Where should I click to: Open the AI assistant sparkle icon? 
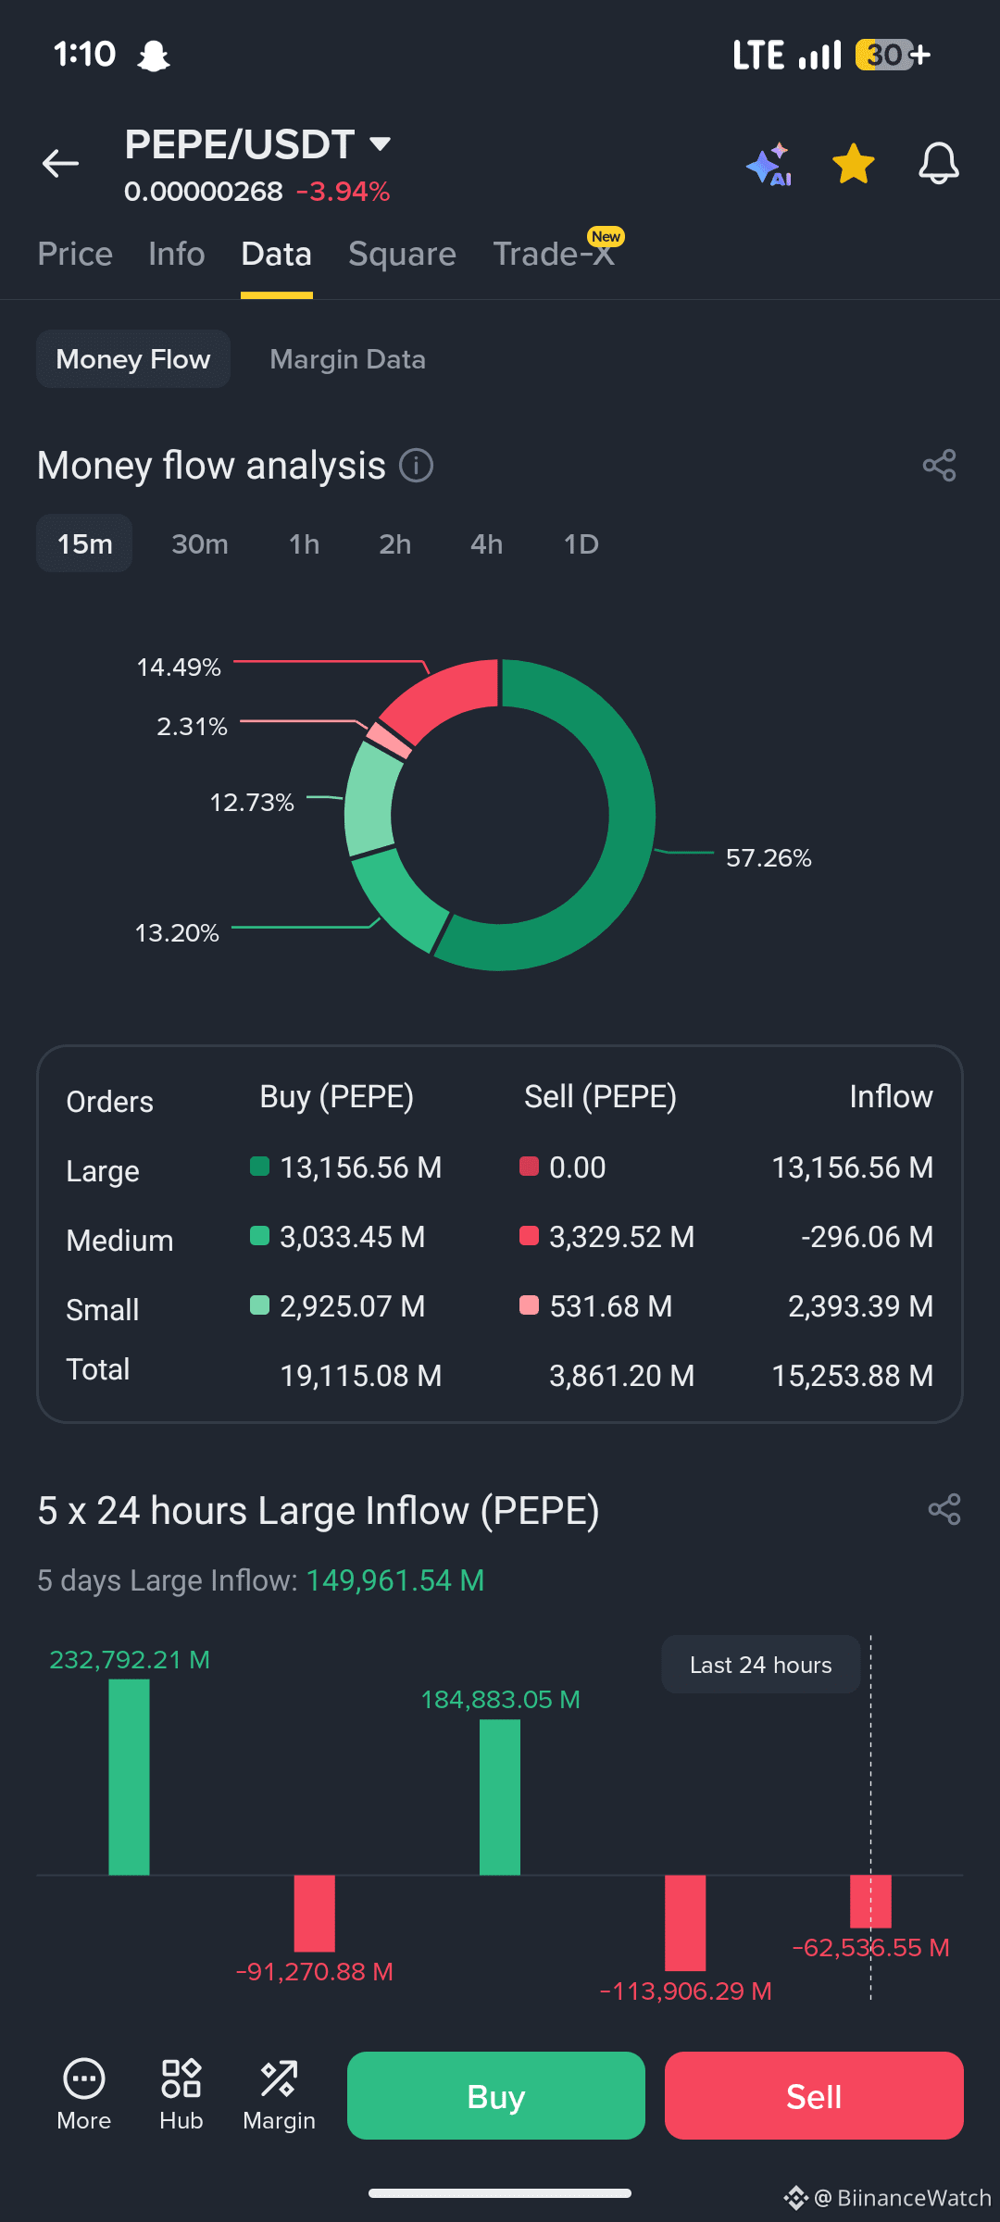point(769,164)
